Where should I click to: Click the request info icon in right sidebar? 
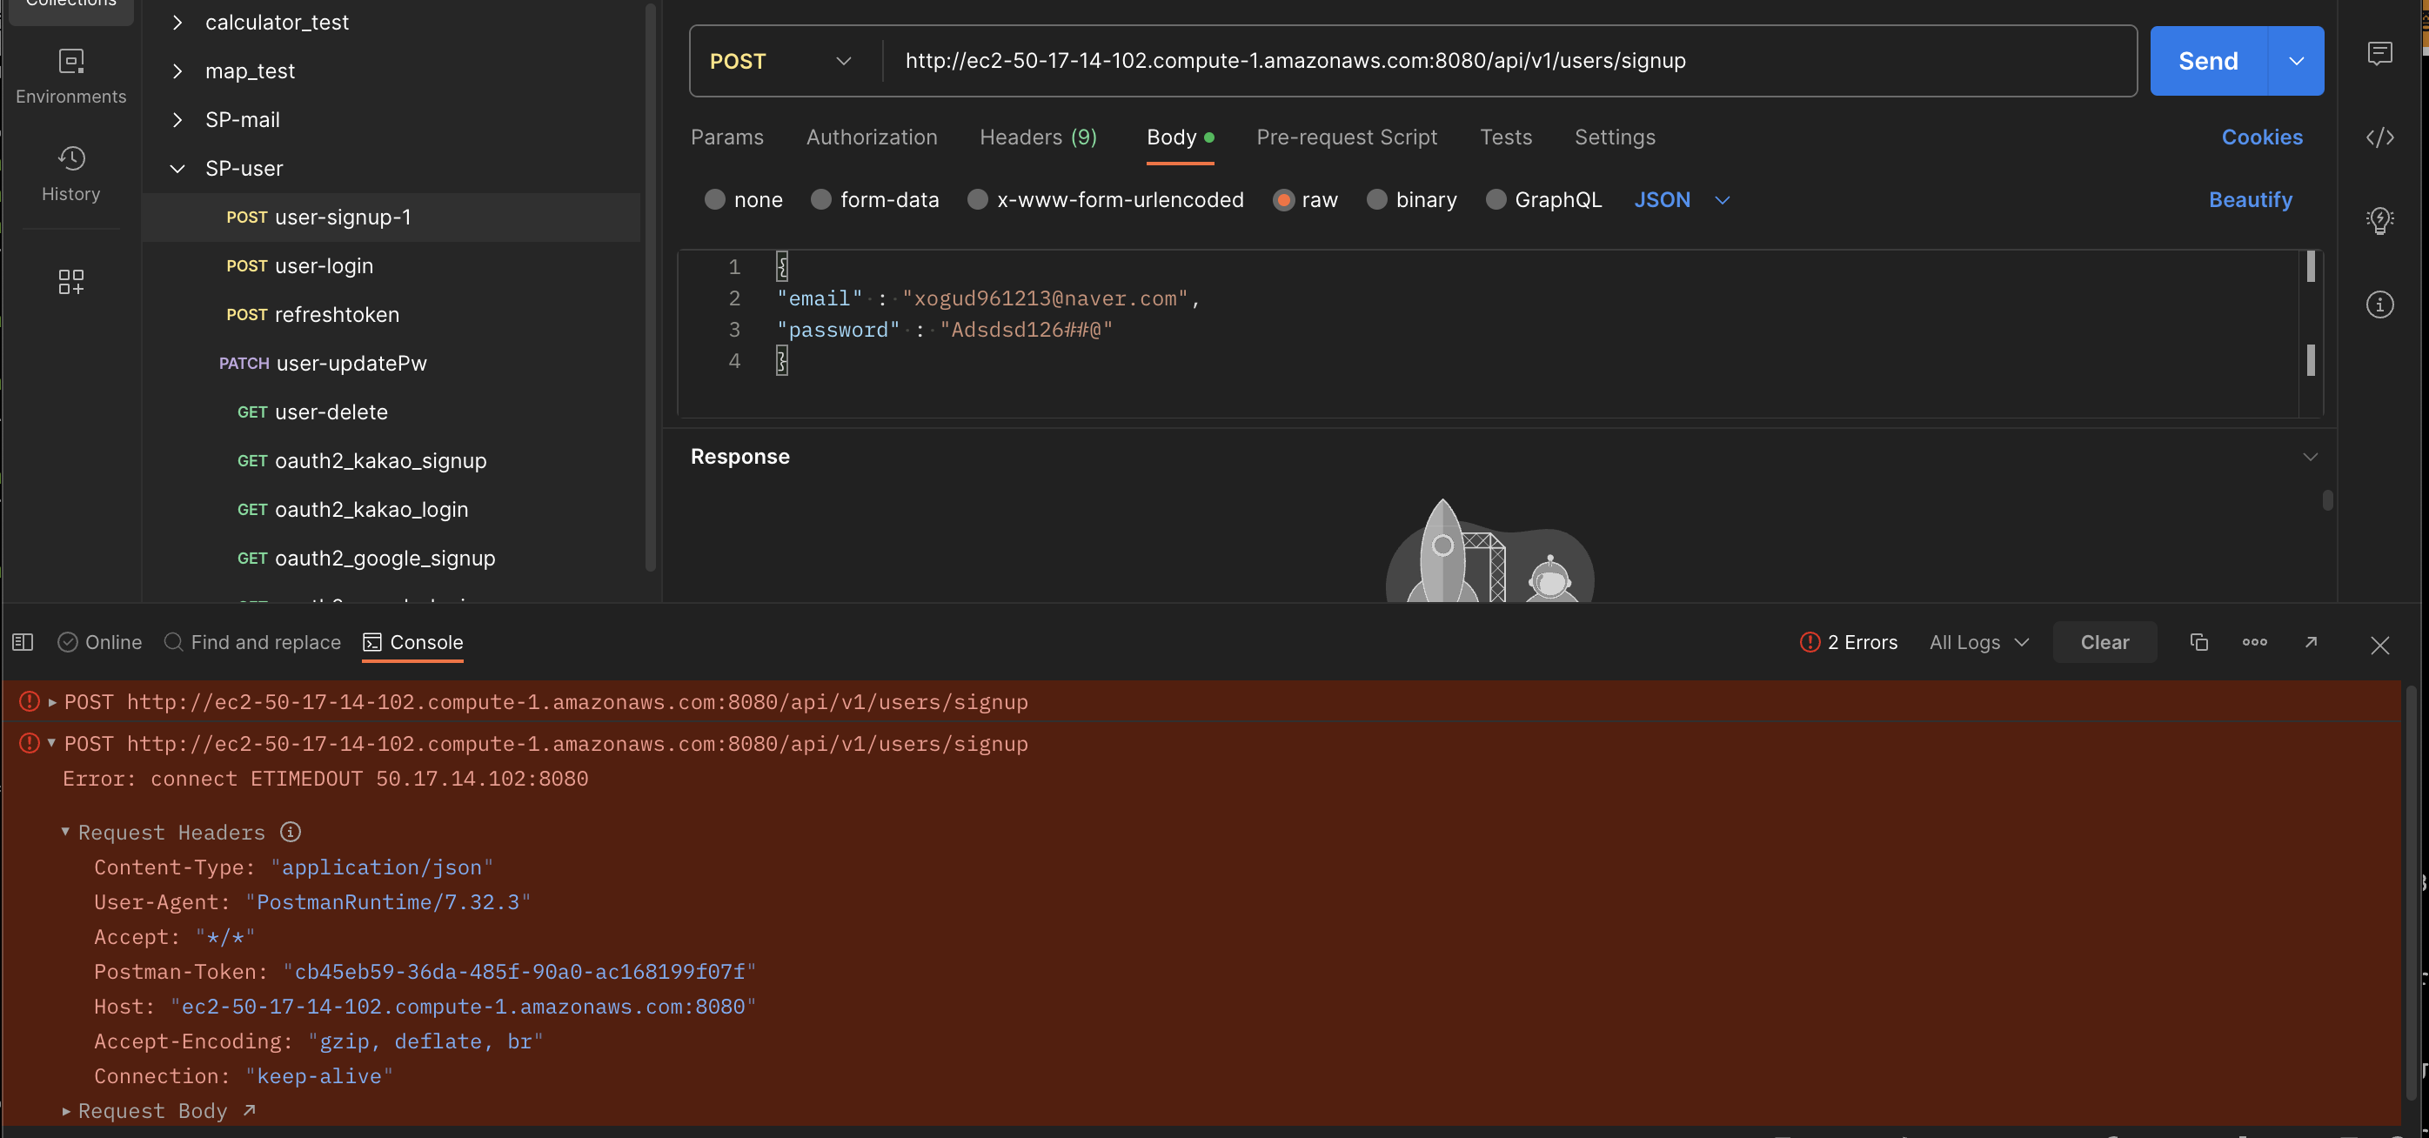pos(2379,305)
